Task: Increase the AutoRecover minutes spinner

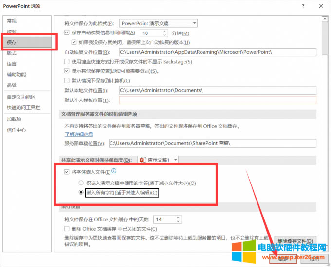Action: [x=165, y=31]
